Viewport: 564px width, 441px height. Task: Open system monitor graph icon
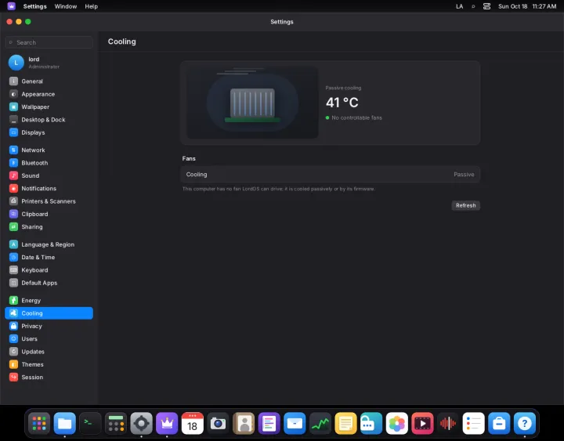click(x=320, y=423)
